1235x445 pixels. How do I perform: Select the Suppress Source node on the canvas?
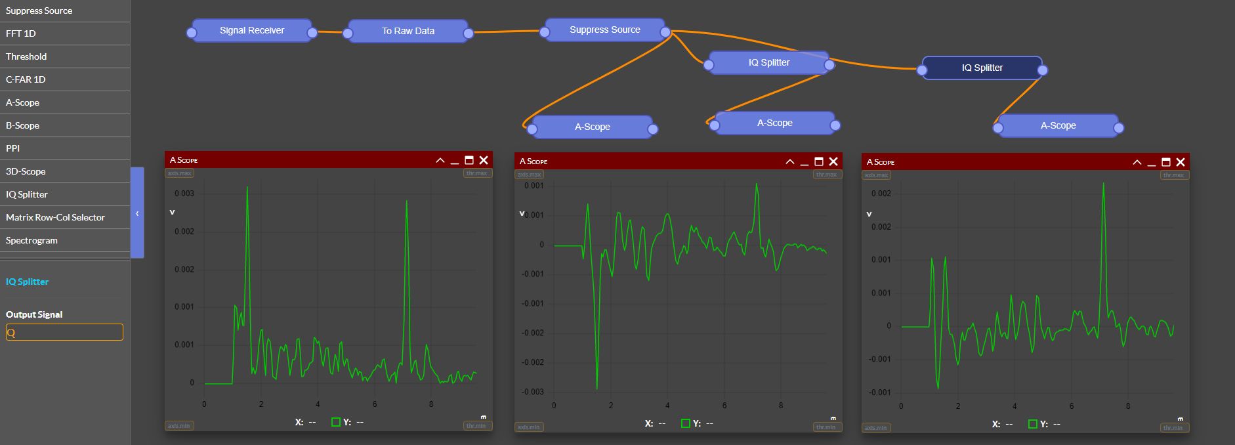click(605, 30)
